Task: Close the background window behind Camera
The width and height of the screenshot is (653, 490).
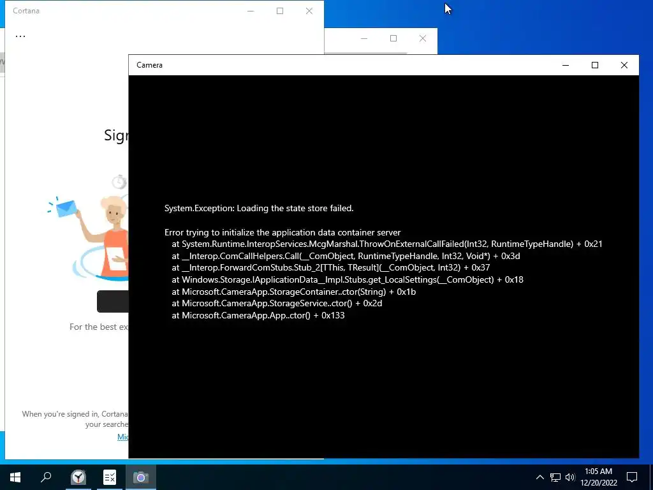Action: point(423,38)
